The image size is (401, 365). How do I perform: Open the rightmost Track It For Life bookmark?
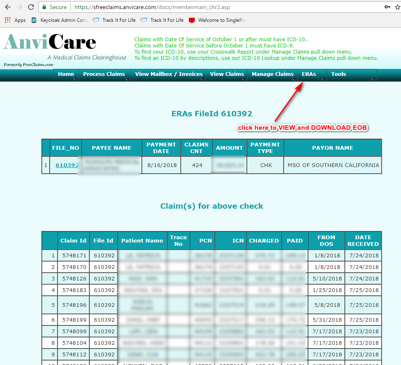point(162,20)
